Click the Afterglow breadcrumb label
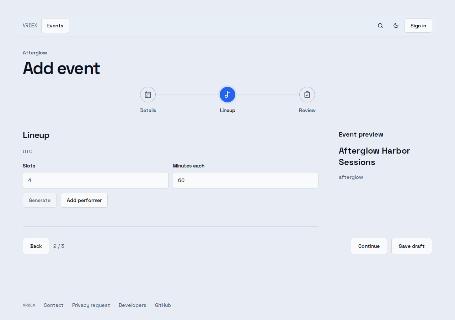The image size is (455, 320). 35,53
